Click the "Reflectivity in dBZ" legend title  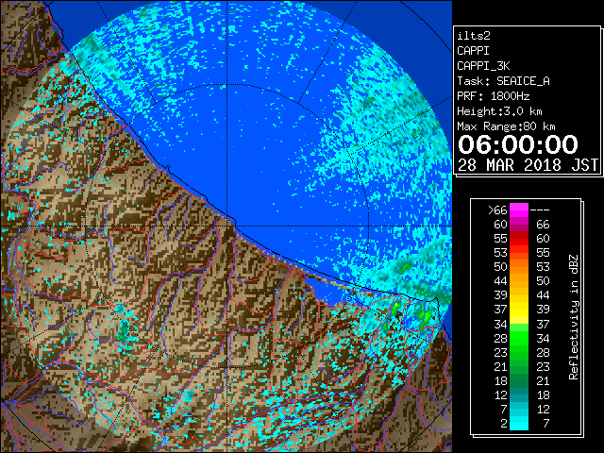574,317
